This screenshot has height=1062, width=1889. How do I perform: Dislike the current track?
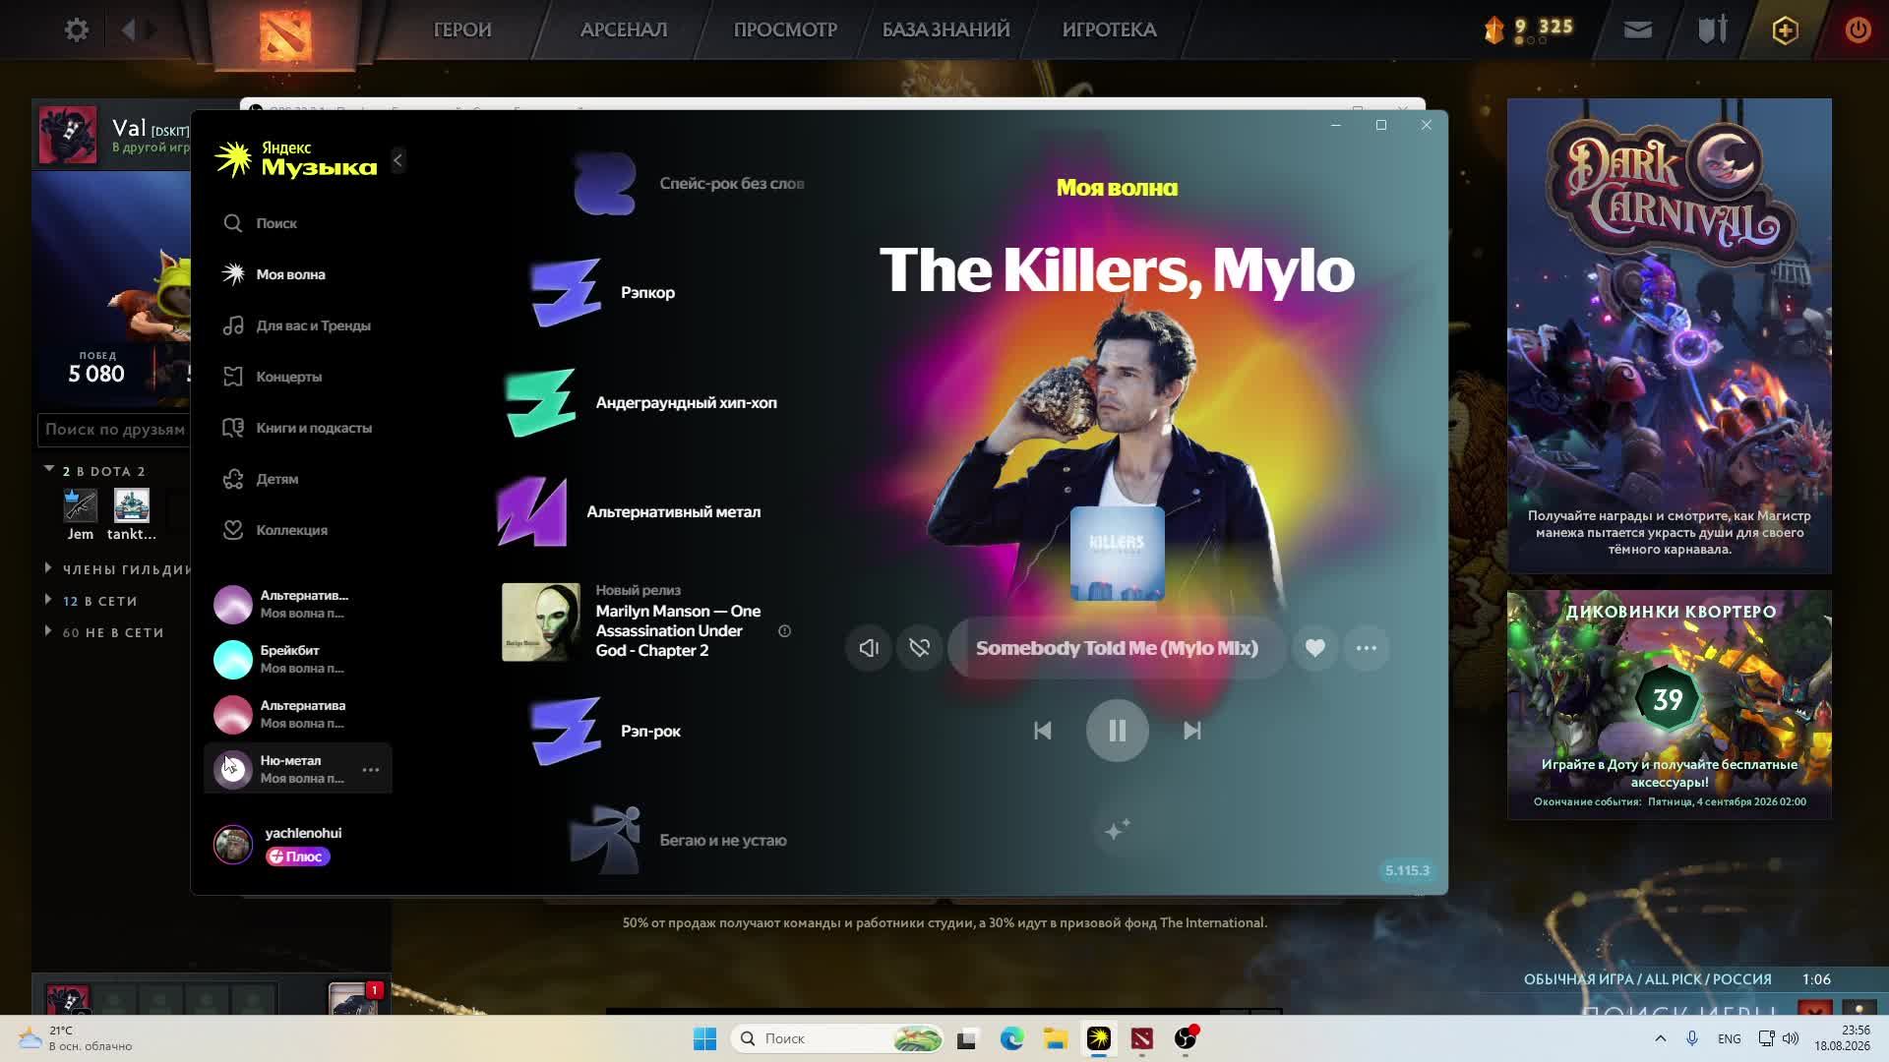(x=920, y=648)
